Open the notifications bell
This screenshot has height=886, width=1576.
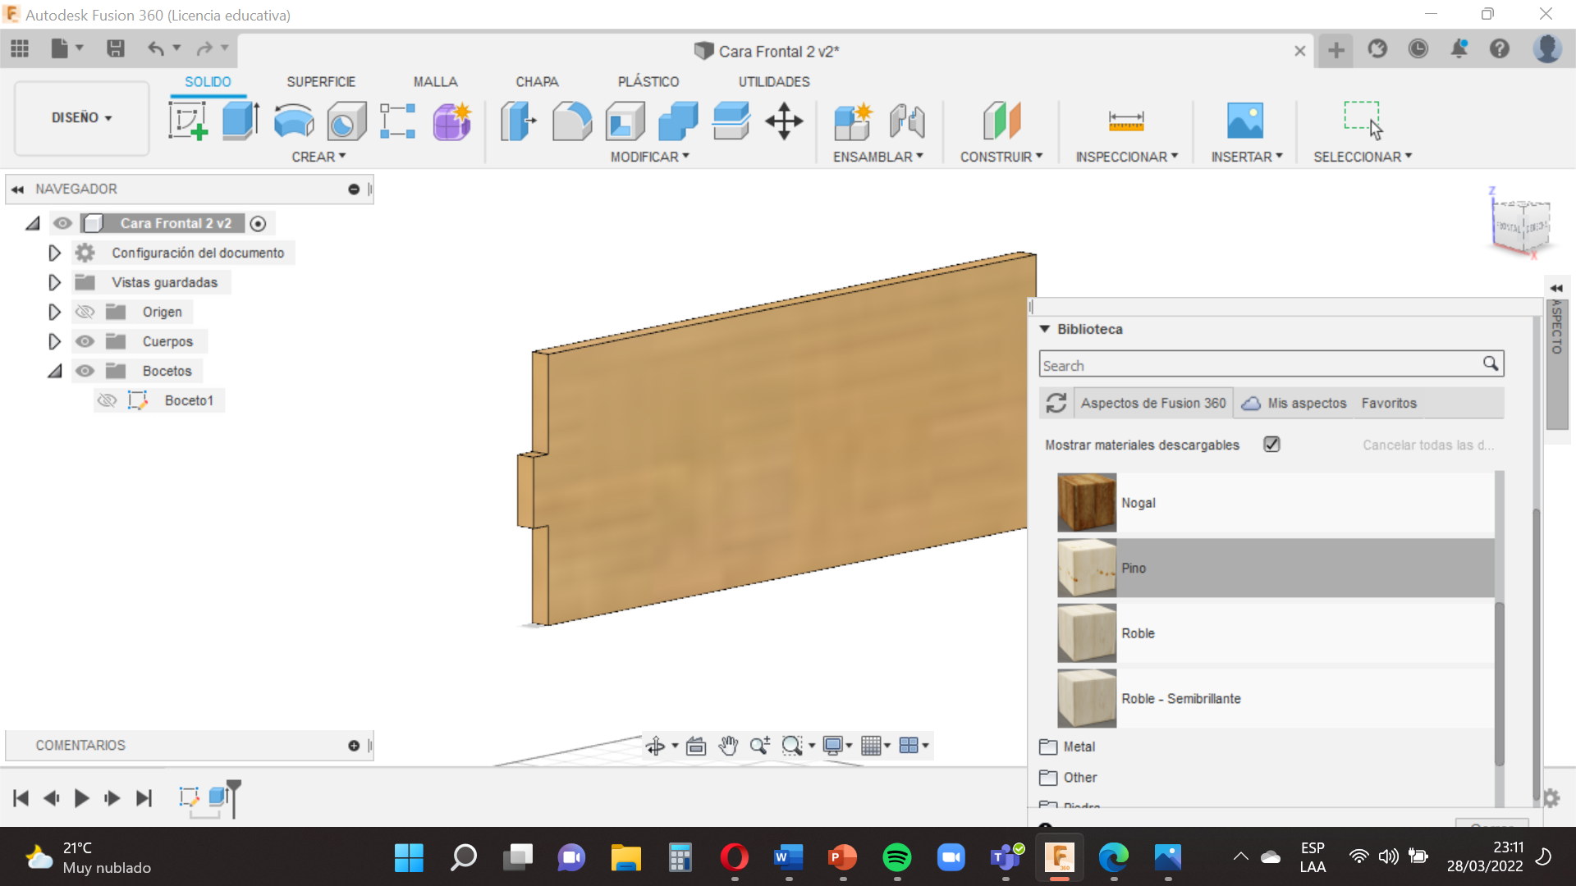(x=1459, y=49)
